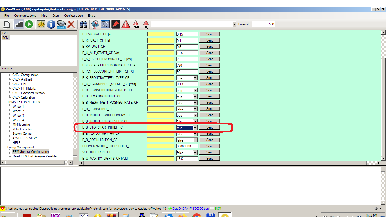
Task: Click the DiagOnCAN @ 500000 bps status text
Action: pos(190,209)
